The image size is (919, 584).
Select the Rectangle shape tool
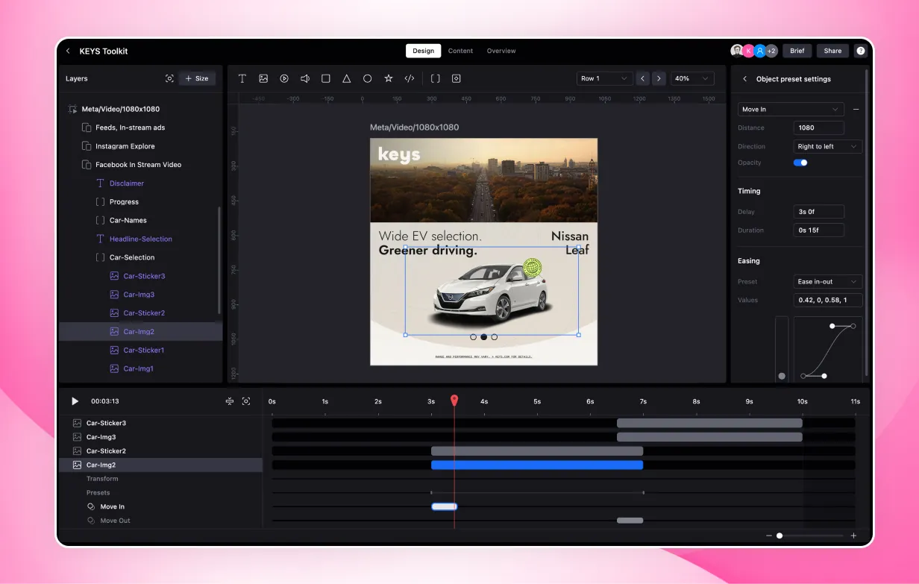tap(326, 78)
